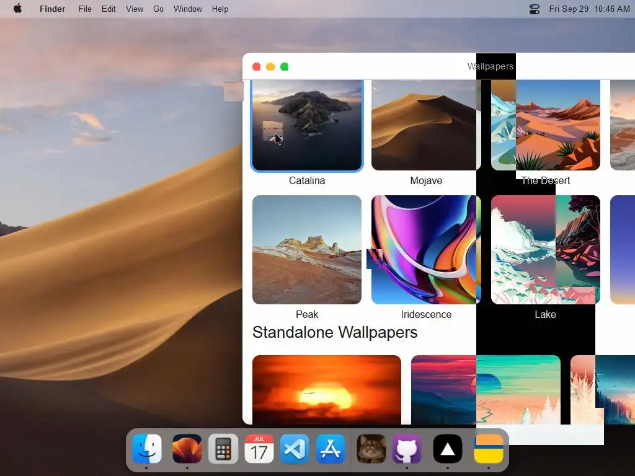
Task: Click the date and time display
Action: pos(589,9)
